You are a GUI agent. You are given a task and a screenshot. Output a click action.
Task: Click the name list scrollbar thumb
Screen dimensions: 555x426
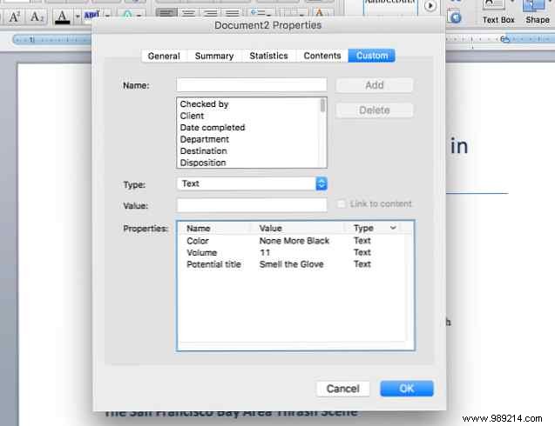pyautogui.click(x=322, y=105)
